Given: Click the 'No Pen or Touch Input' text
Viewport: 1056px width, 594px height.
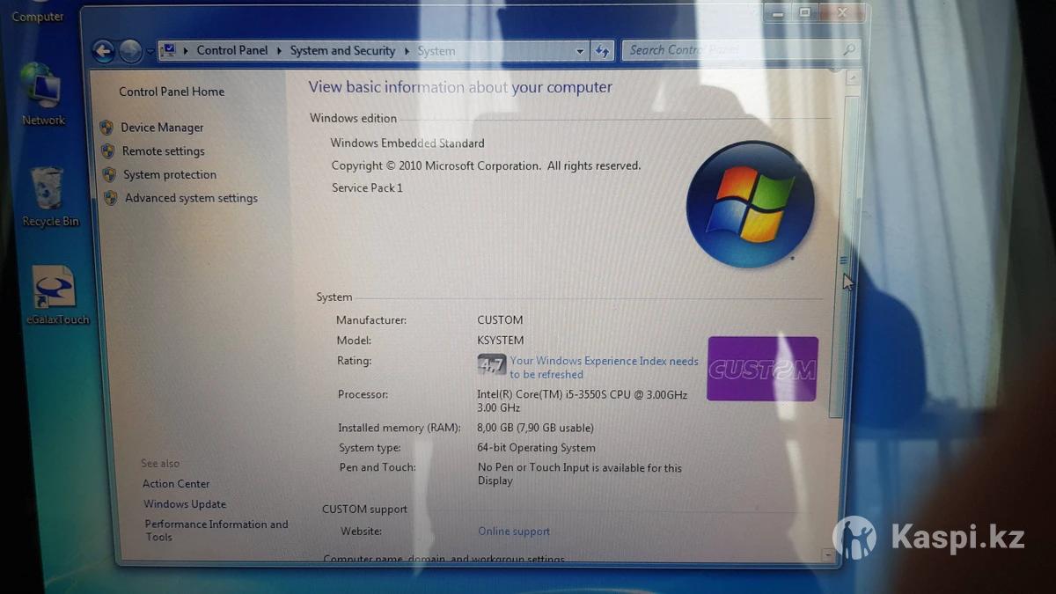Looking at the screenshot, I should click(580, 474).
